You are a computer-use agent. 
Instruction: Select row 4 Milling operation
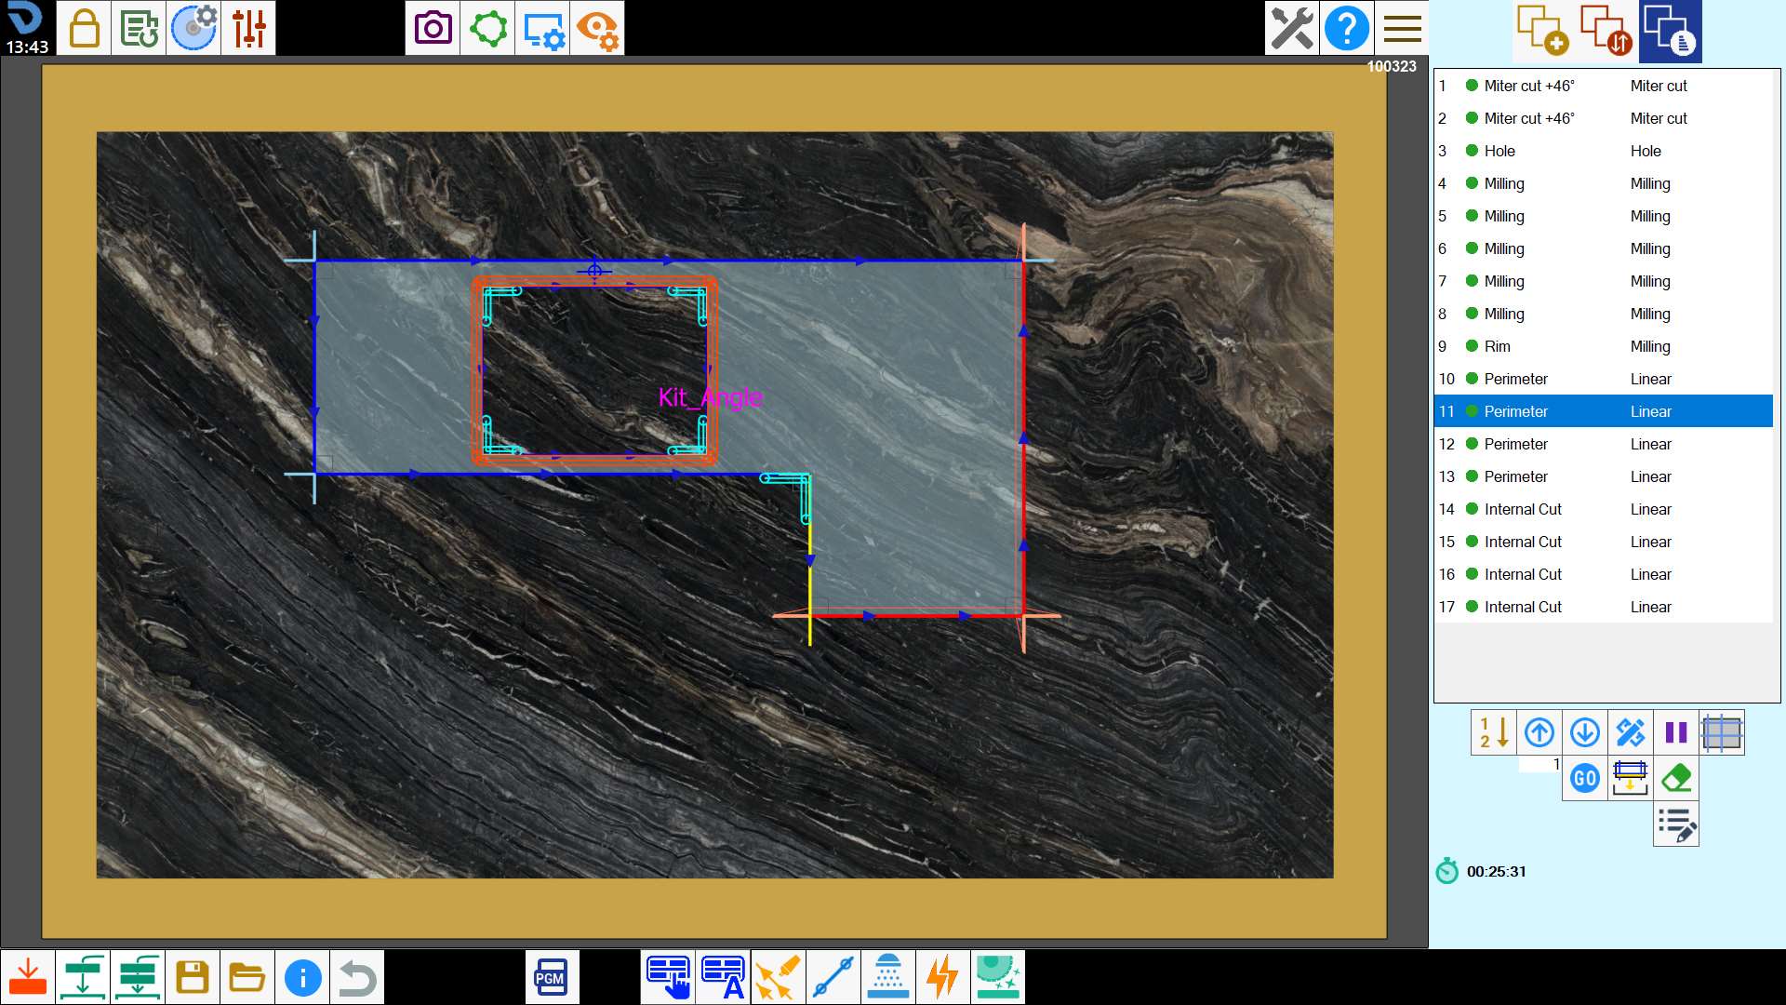point(1604,183)
